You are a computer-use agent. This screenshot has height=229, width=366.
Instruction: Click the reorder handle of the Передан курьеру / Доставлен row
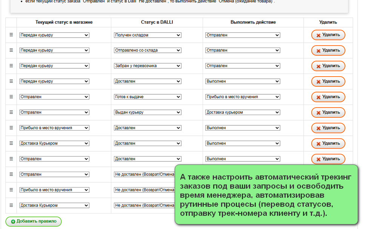click(x=11, y=81)
